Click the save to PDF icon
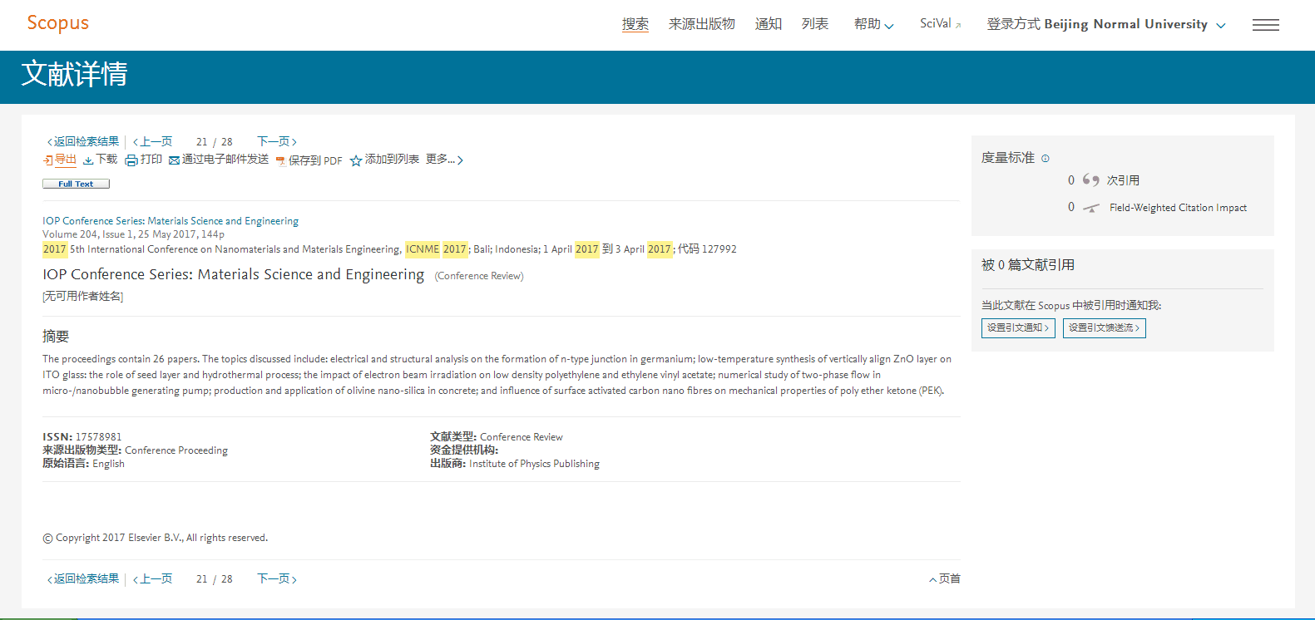 click(280, 161)
